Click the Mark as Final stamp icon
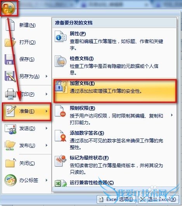 (61, 161)
